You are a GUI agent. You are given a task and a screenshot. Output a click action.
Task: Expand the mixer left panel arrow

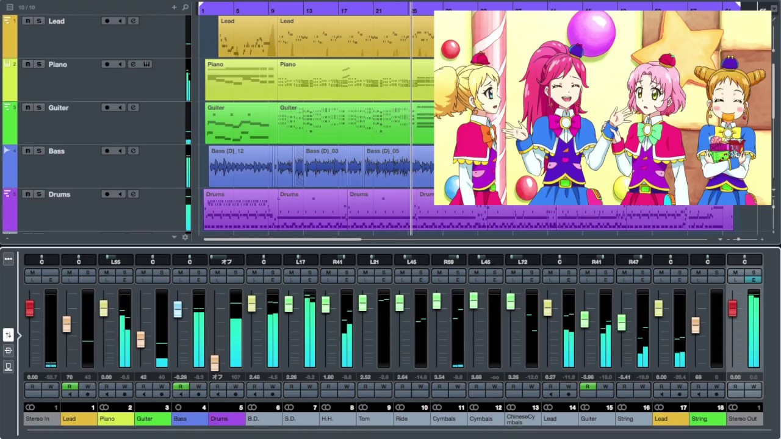click(x=19, y=335)
